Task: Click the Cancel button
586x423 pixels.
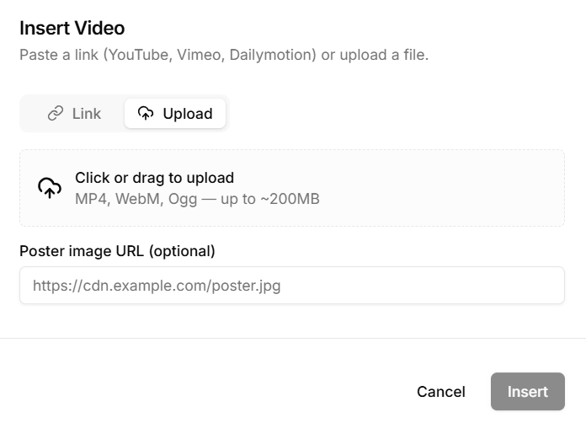Action: (440, 392)
